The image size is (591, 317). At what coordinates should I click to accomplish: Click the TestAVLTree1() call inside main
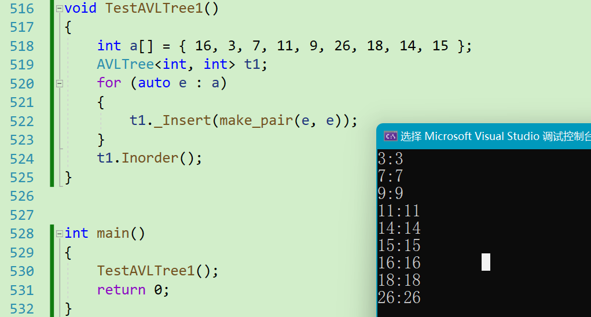click(153, 271)
